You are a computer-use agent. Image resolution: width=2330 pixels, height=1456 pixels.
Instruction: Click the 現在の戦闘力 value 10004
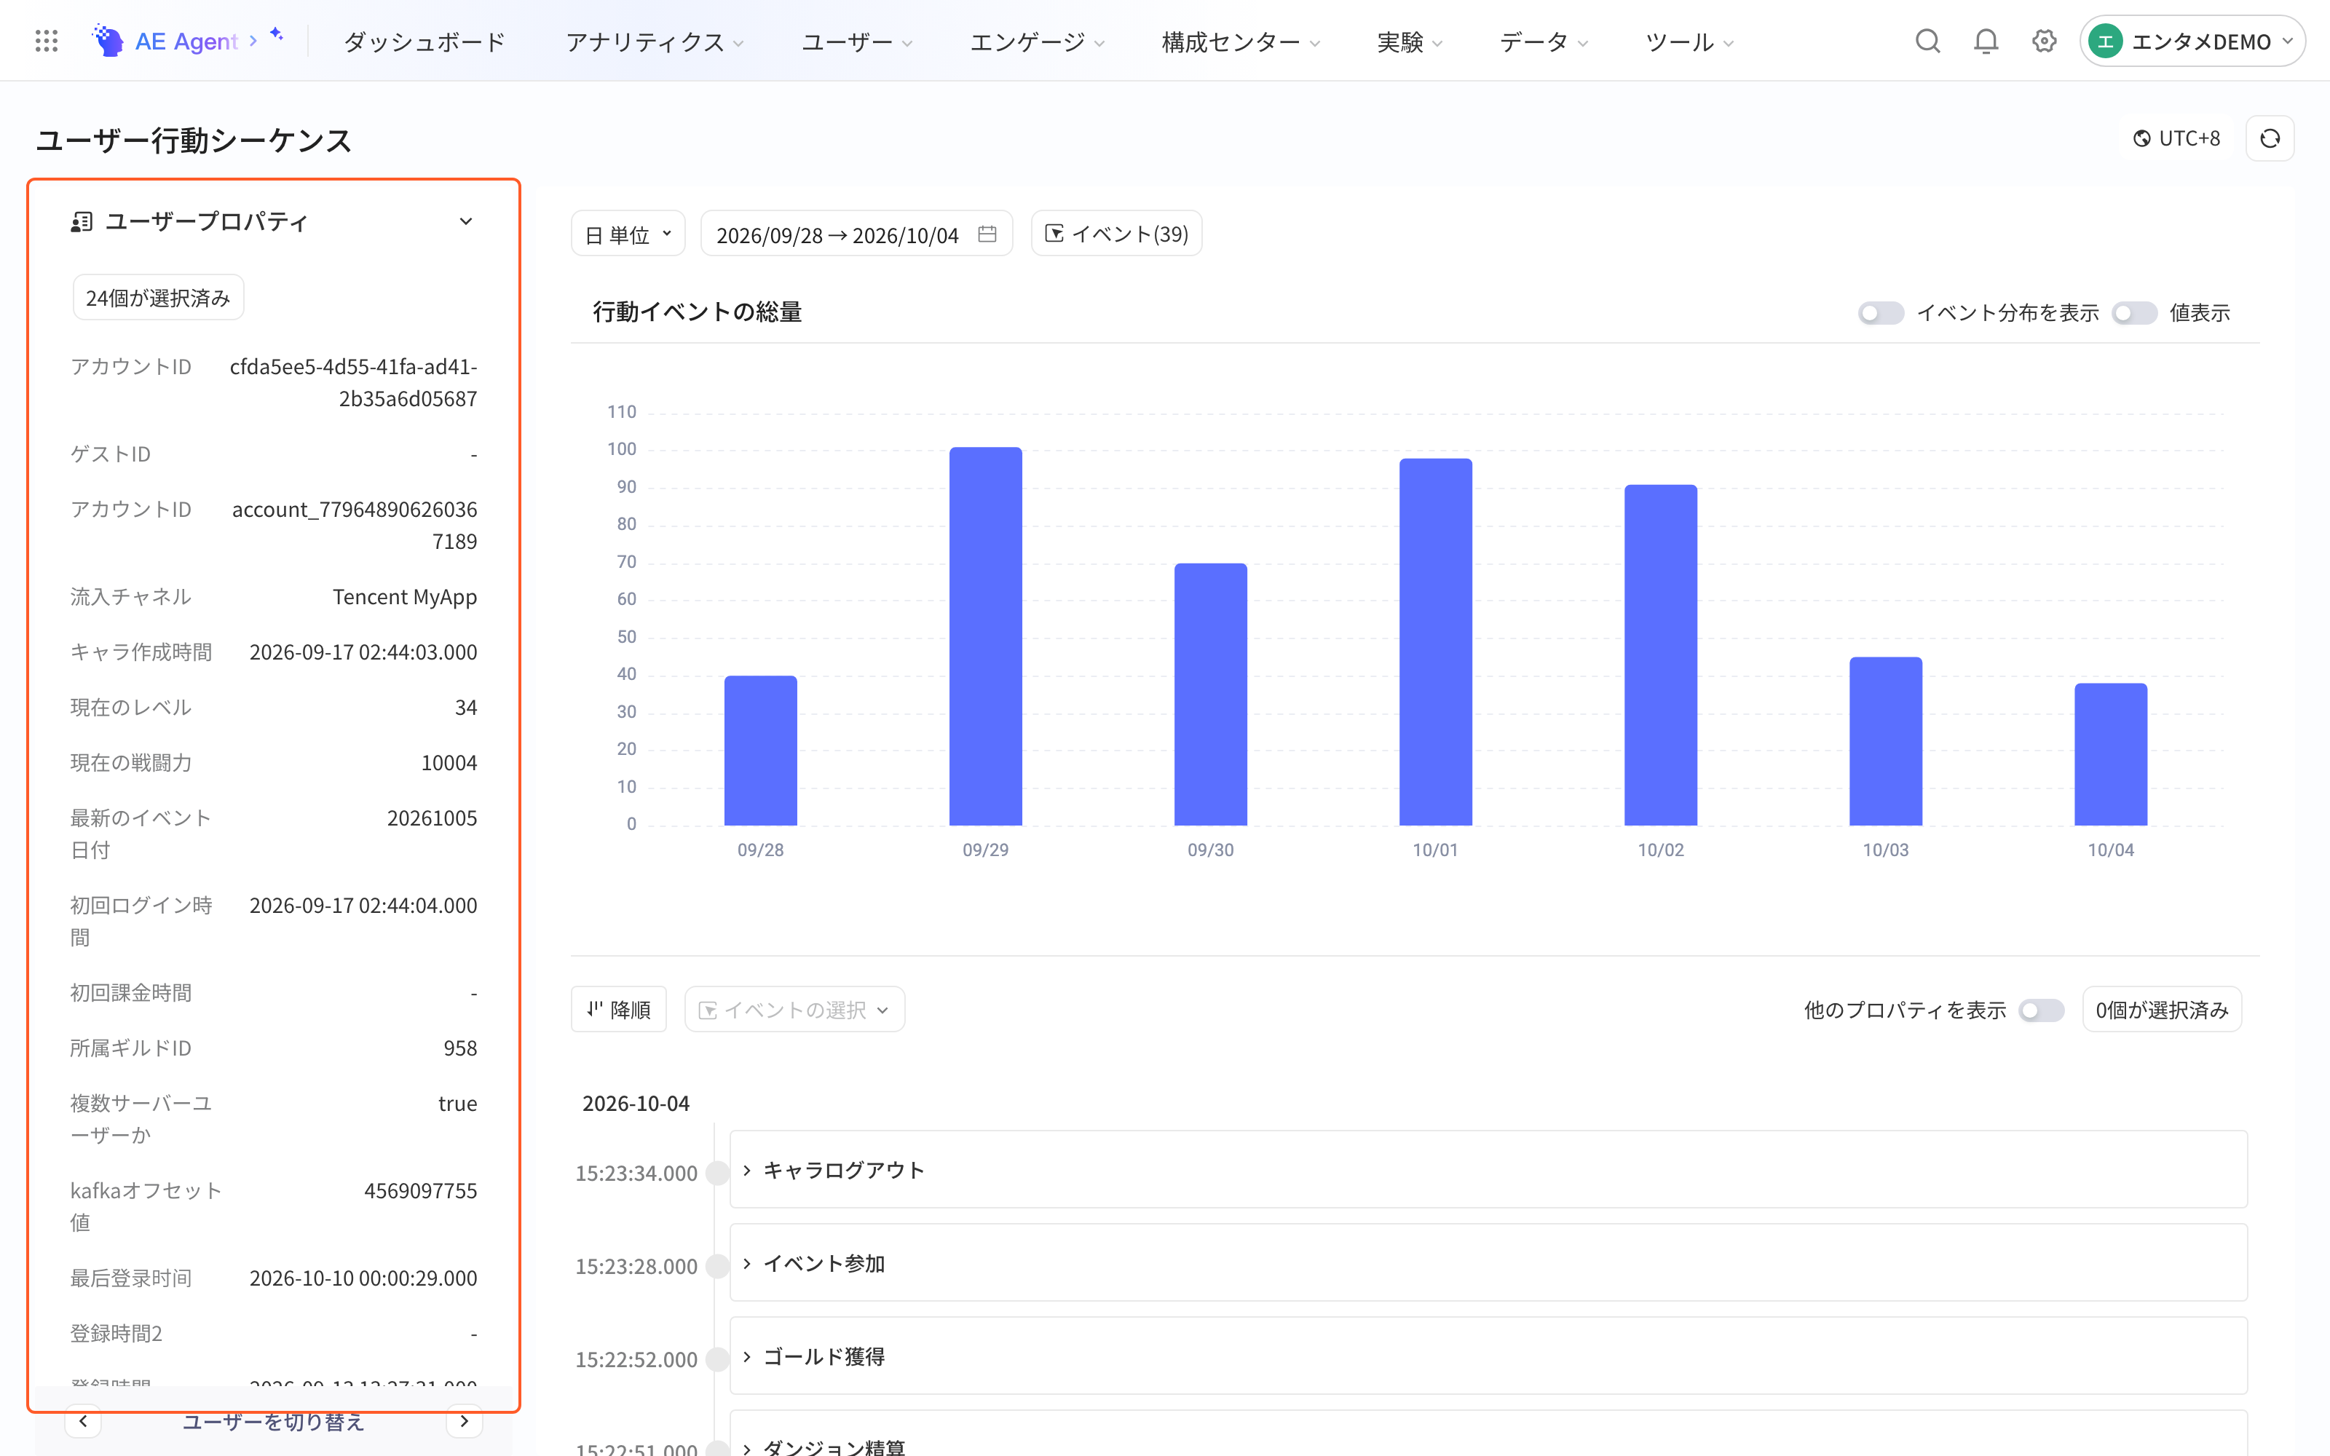click(x=449, y=763)
